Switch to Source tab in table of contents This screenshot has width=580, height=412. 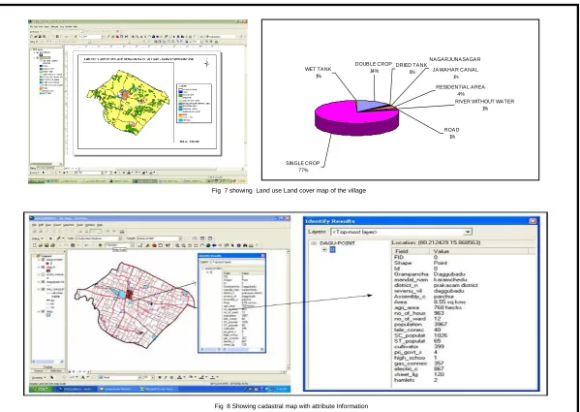[39, 371]
